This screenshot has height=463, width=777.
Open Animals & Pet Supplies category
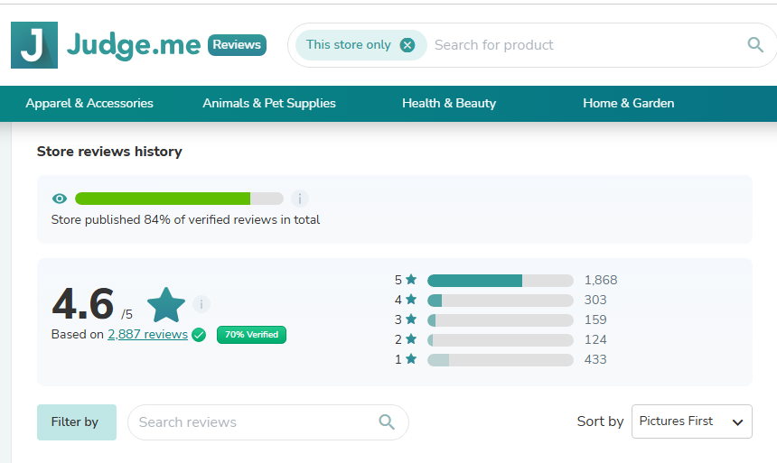pyautogui.click(x=268, y=104)
